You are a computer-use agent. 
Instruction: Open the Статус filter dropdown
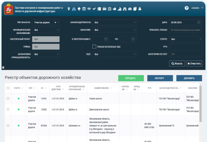[185, 39]
